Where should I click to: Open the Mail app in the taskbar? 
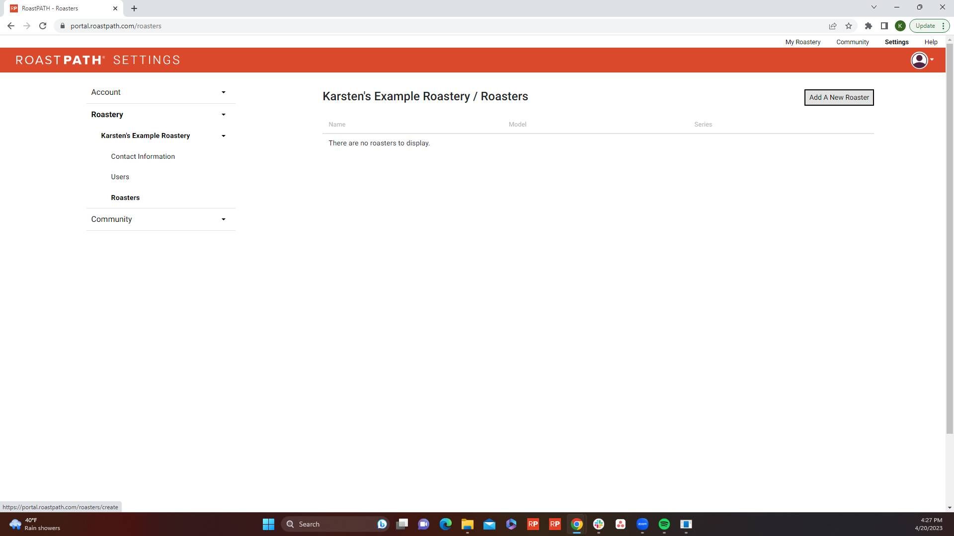pos(489,524)
